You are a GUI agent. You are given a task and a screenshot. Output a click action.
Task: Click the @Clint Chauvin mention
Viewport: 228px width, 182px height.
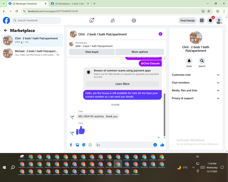[150, 63]
